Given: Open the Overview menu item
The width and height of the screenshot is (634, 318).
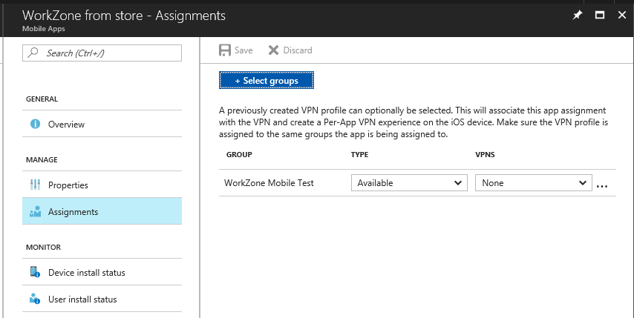Looking at the screenshot, I should click(102, 124).
